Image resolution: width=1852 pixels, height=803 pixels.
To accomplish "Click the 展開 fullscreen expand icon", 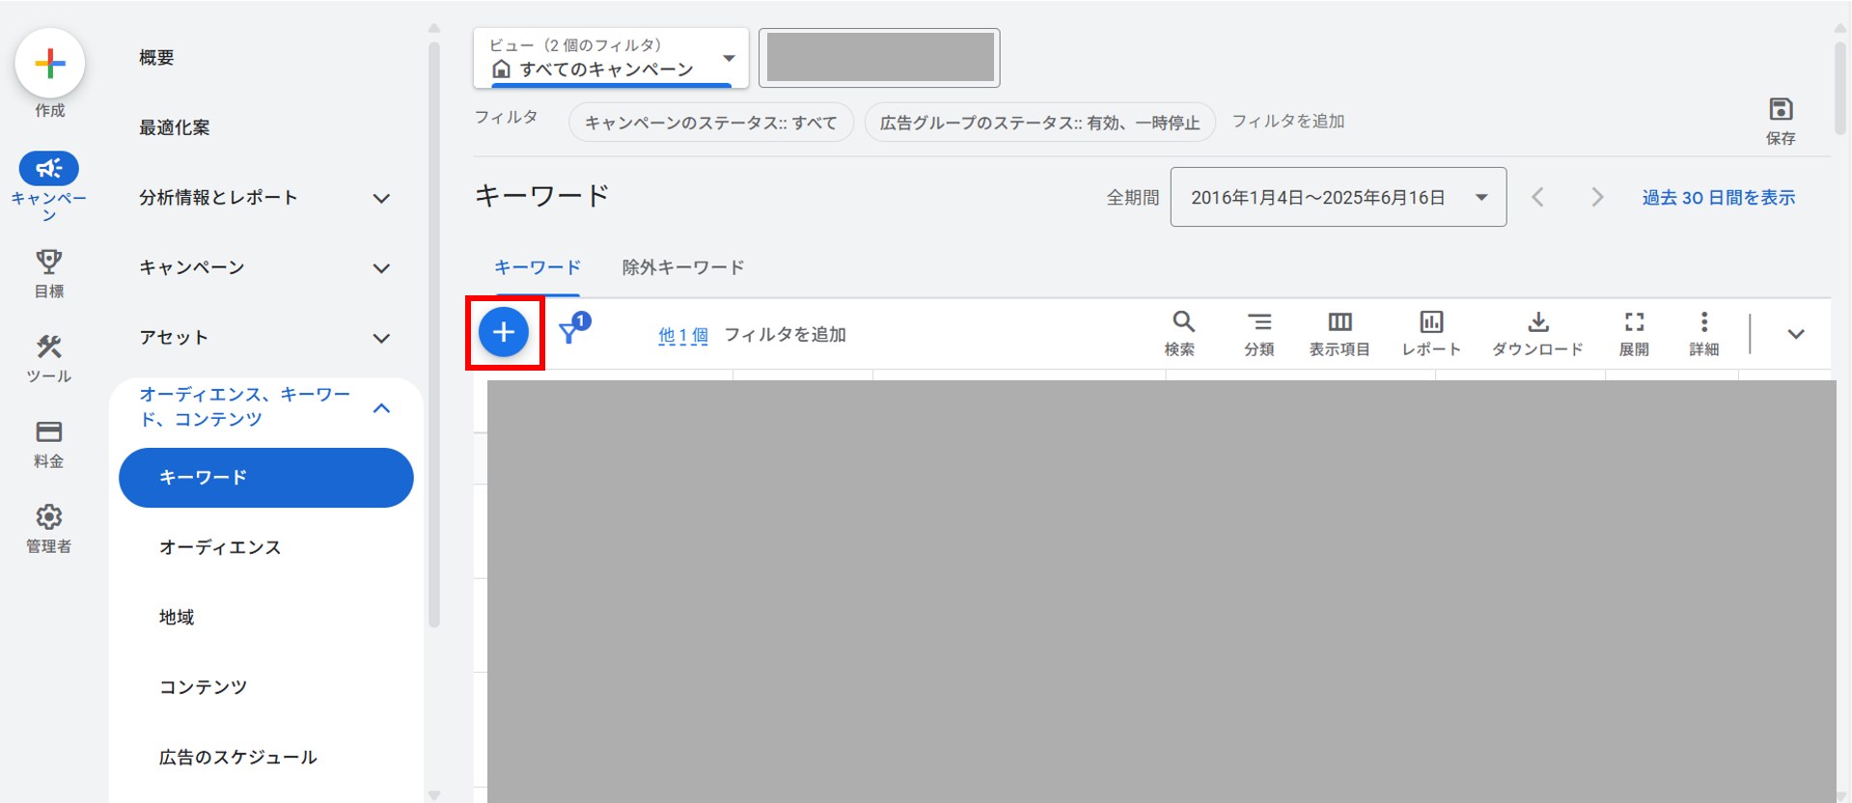I will 1634,322.
